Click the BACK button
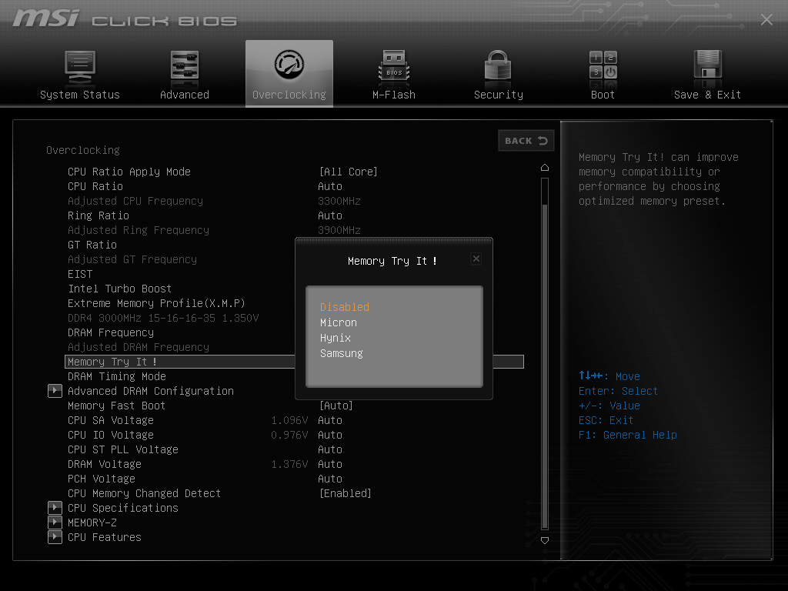Viewport: 788px width, 591px height. point(526,141)
